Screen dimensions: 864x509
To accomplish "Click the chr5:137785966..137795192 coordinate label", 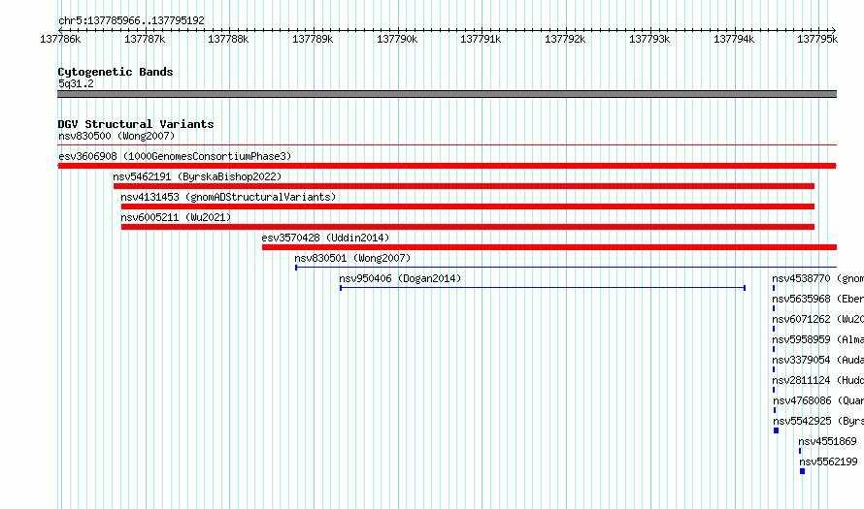I will point(131,20).
